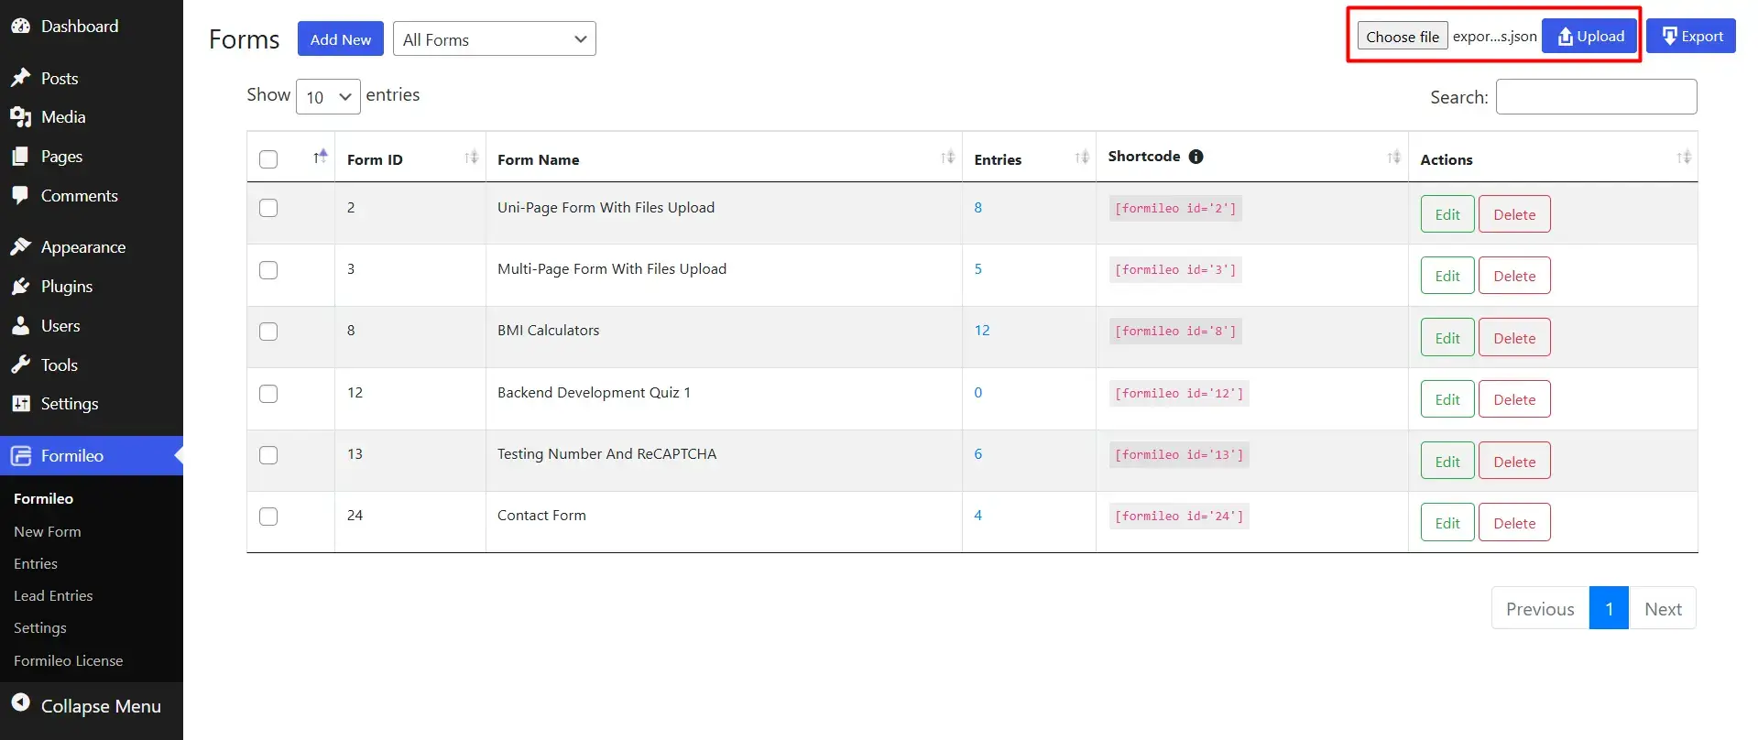1758x740 pixels.
Task: Sort table by Form Name arrows icon
Action: point(947,158)
